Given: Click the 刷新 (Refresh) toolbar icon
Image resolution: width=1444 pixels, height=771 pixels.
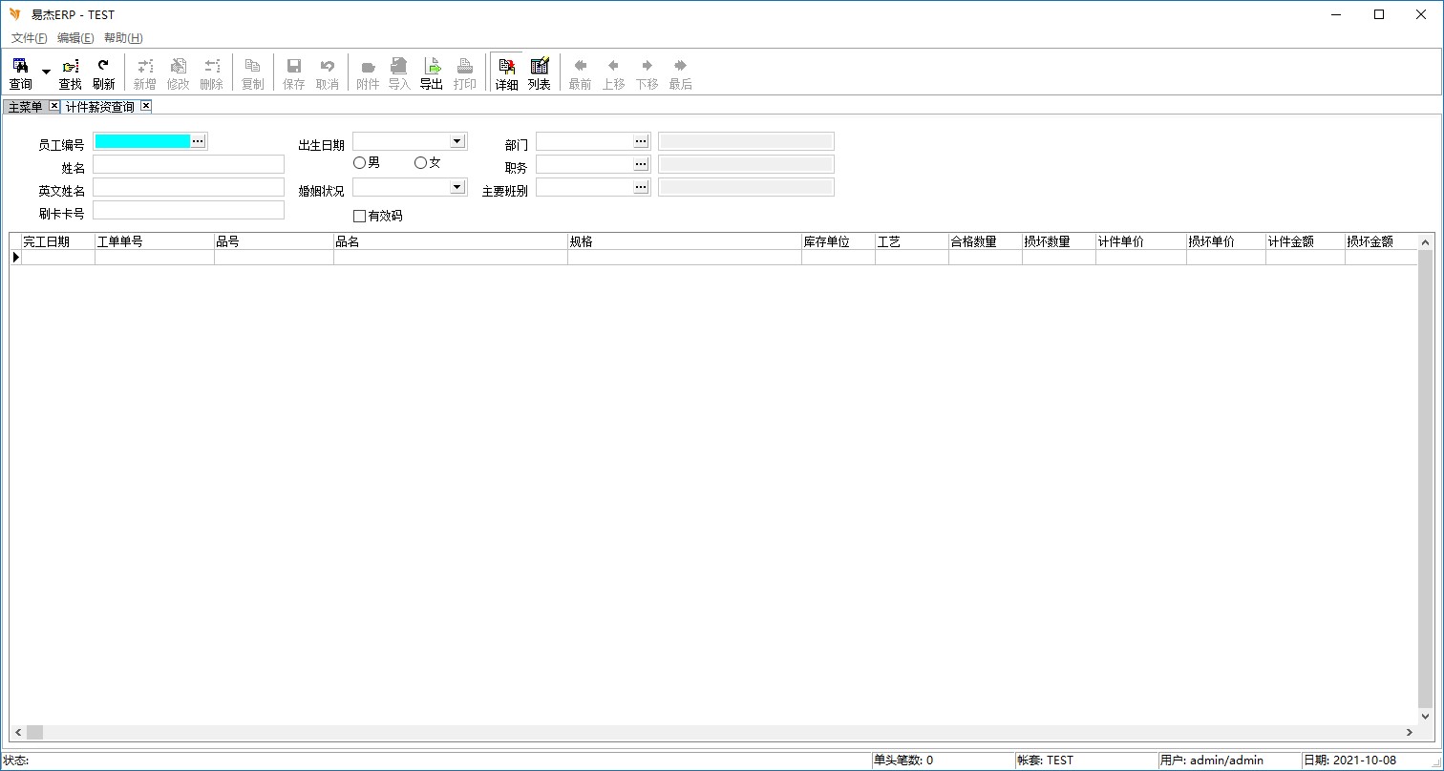Looking at the screenshot, I should [103, 73].
